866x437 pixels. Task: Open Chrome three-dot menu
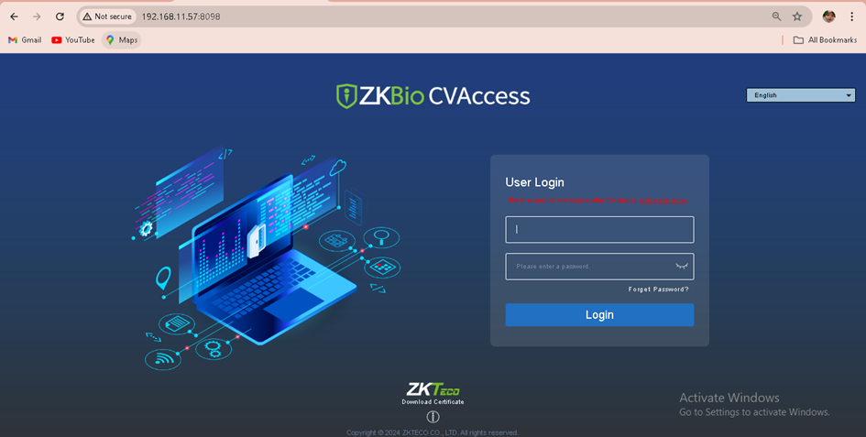(x=851, y=16)
